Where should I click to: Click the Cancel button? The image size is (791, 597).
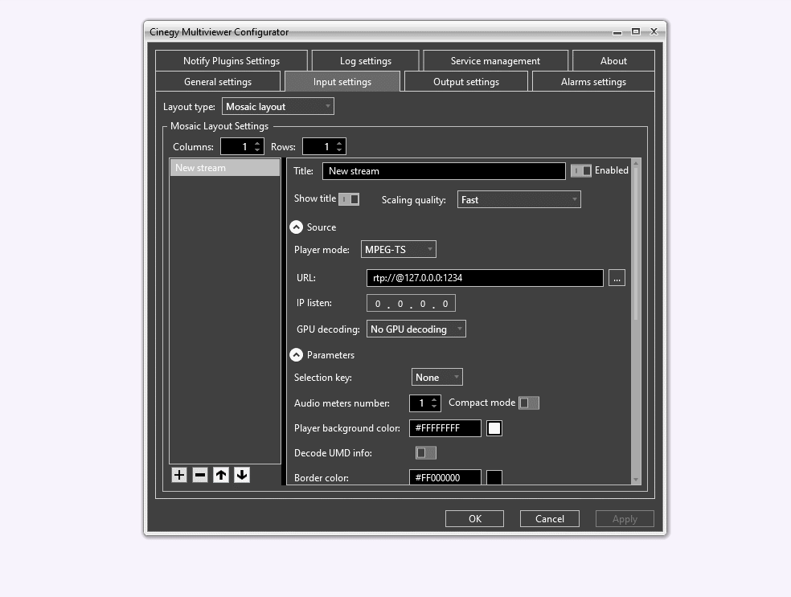point(549,519)
